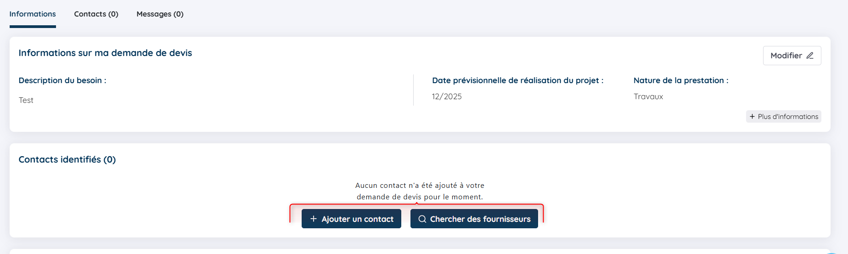Switch to the Informations tab
The width and height of the screenshot is (848, 254).
tap(33, 14)
